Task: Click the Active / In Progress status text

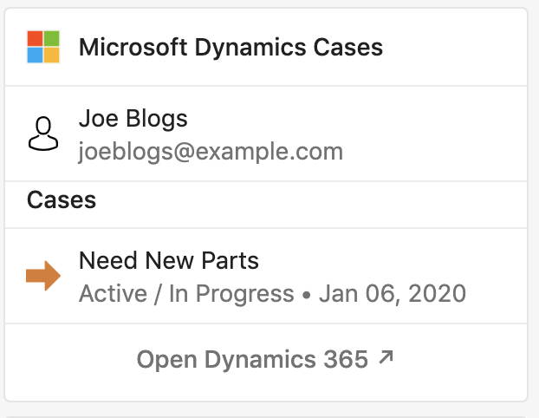Action: pos(186,294)
